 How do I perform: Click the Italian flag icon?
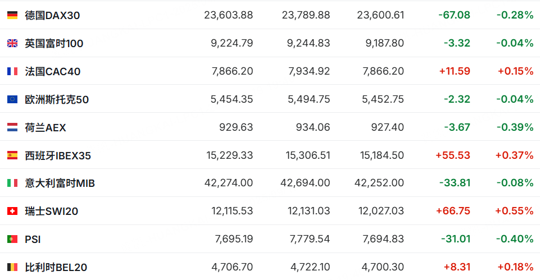click(x=12, y=183)
